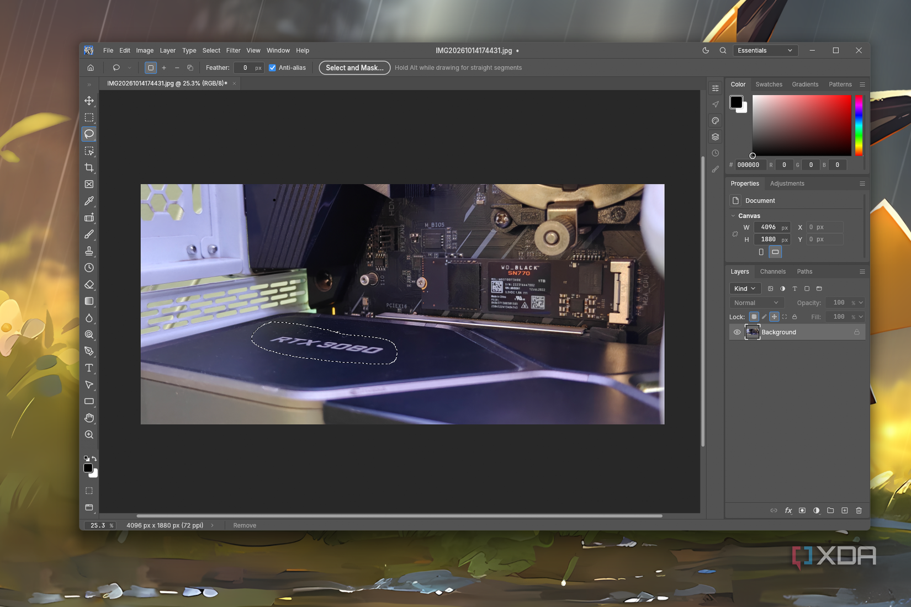Toggle the Anti-alias checkbox

272,68
